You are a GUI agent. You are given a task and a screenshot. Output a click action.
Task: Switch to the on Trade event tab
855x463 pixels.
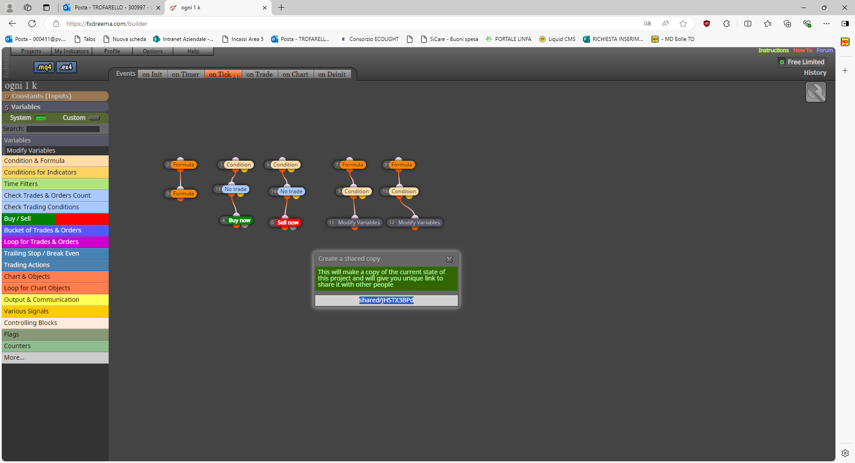[x=260, y=74]
